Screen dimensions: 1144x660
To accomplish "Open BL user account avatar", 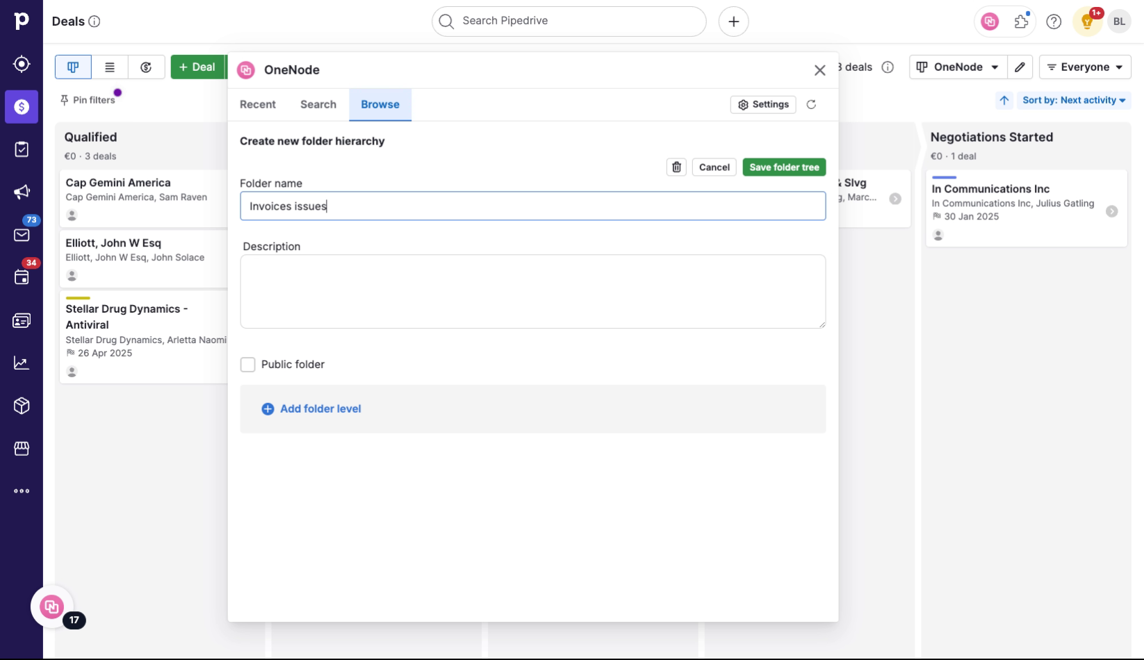I will point(1119,22).
